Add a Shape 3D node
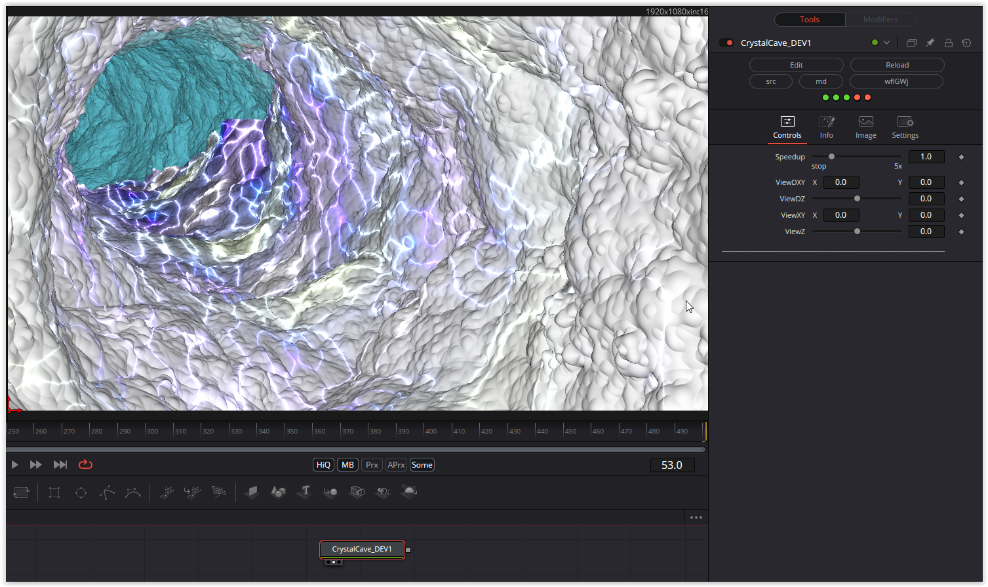Image resolution: width=988 pixels, height=587 pixels. click(x=278, y=492)
